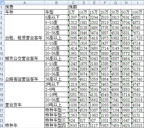This screenshot has height=128, width=144.
Task: Click the 20万 column heading cell
Action: point(105,12)
